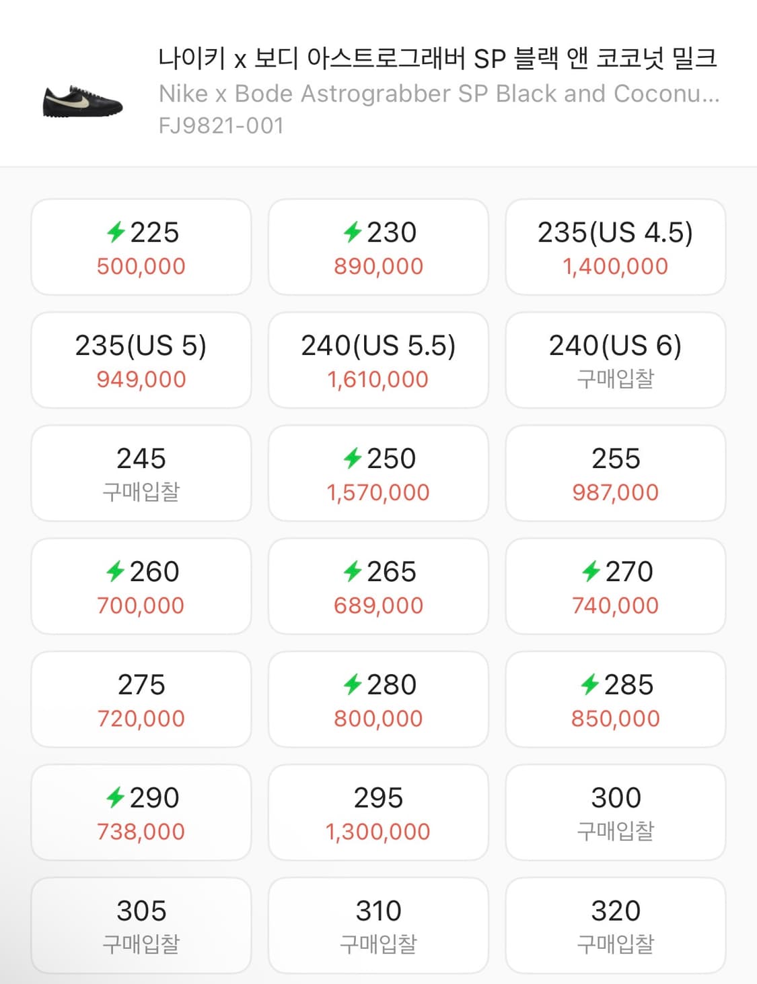Select size 275 priced 720,000
Viewport: 757px width, 984px height.
click(141, 700)
